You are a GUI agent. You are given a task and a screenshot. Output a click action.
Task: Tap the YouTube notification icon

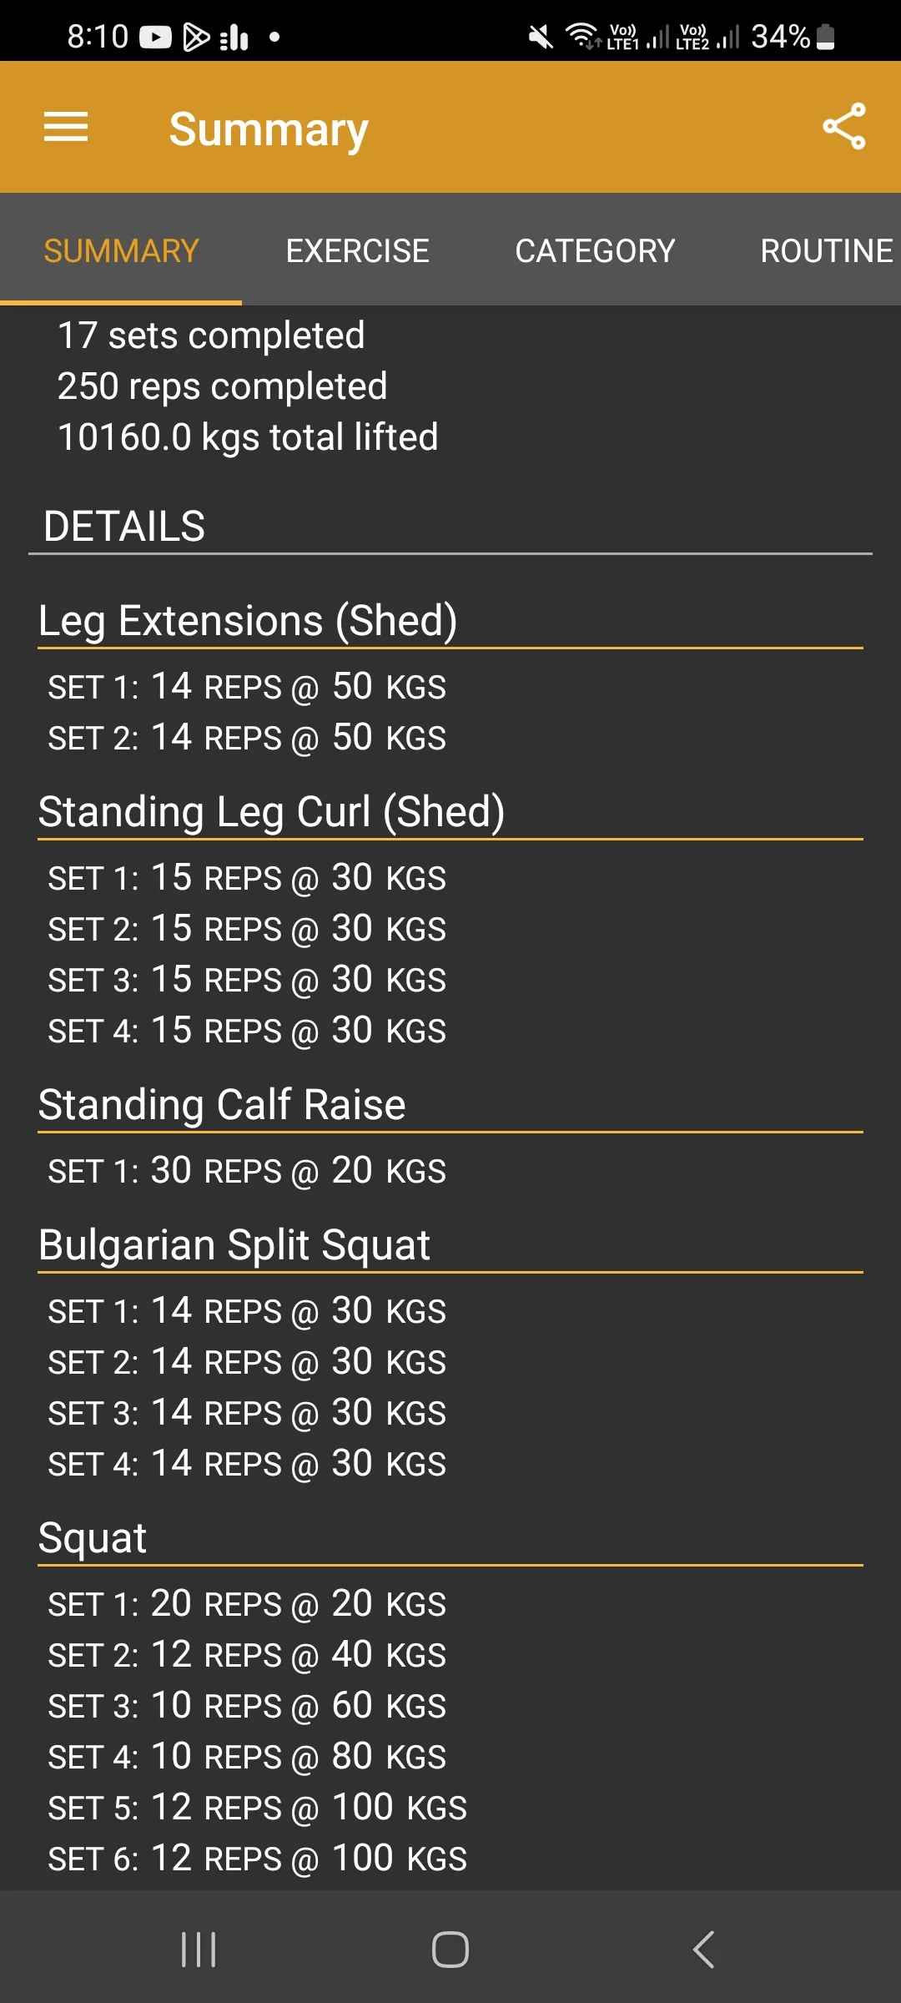point(155,37)
